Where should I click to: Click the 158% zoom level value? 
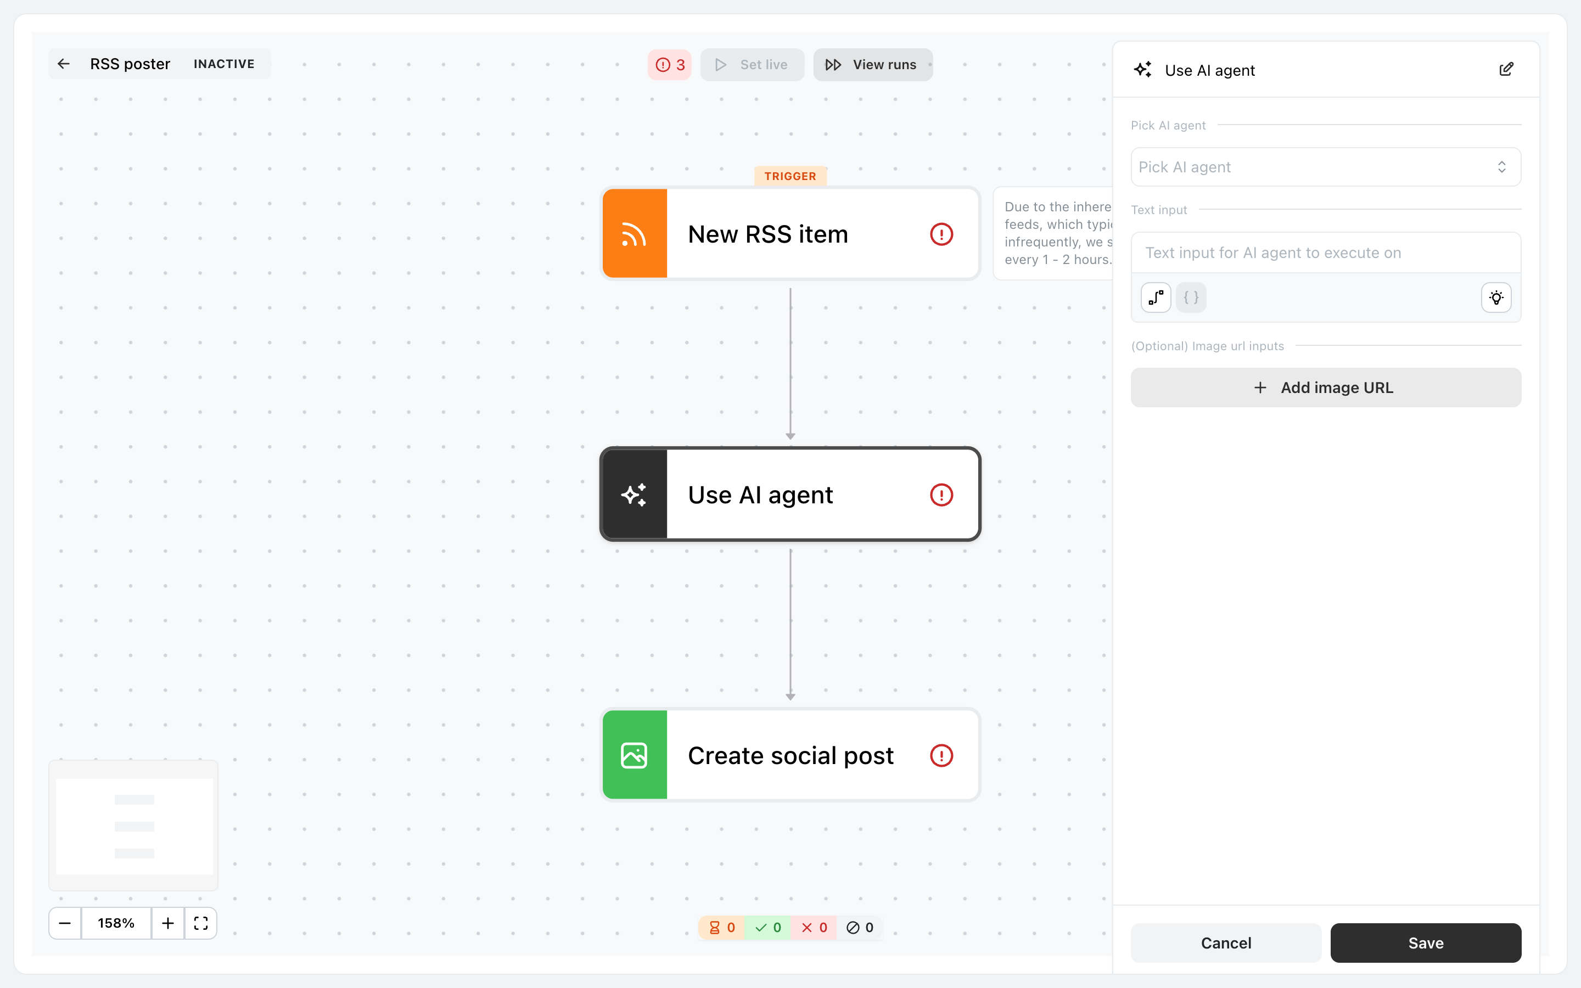click(x=116, y=923)
